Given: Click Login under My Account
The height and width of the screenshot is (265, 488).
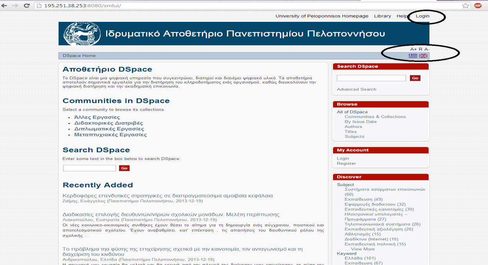Looking at the screenshot, I should (343, 158).
